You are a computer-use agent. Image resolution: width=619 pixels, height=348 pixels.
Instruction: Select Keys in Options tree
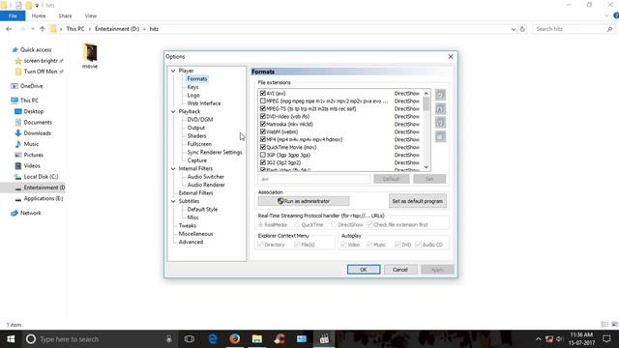pyautogui.click(x=192, y=87)
